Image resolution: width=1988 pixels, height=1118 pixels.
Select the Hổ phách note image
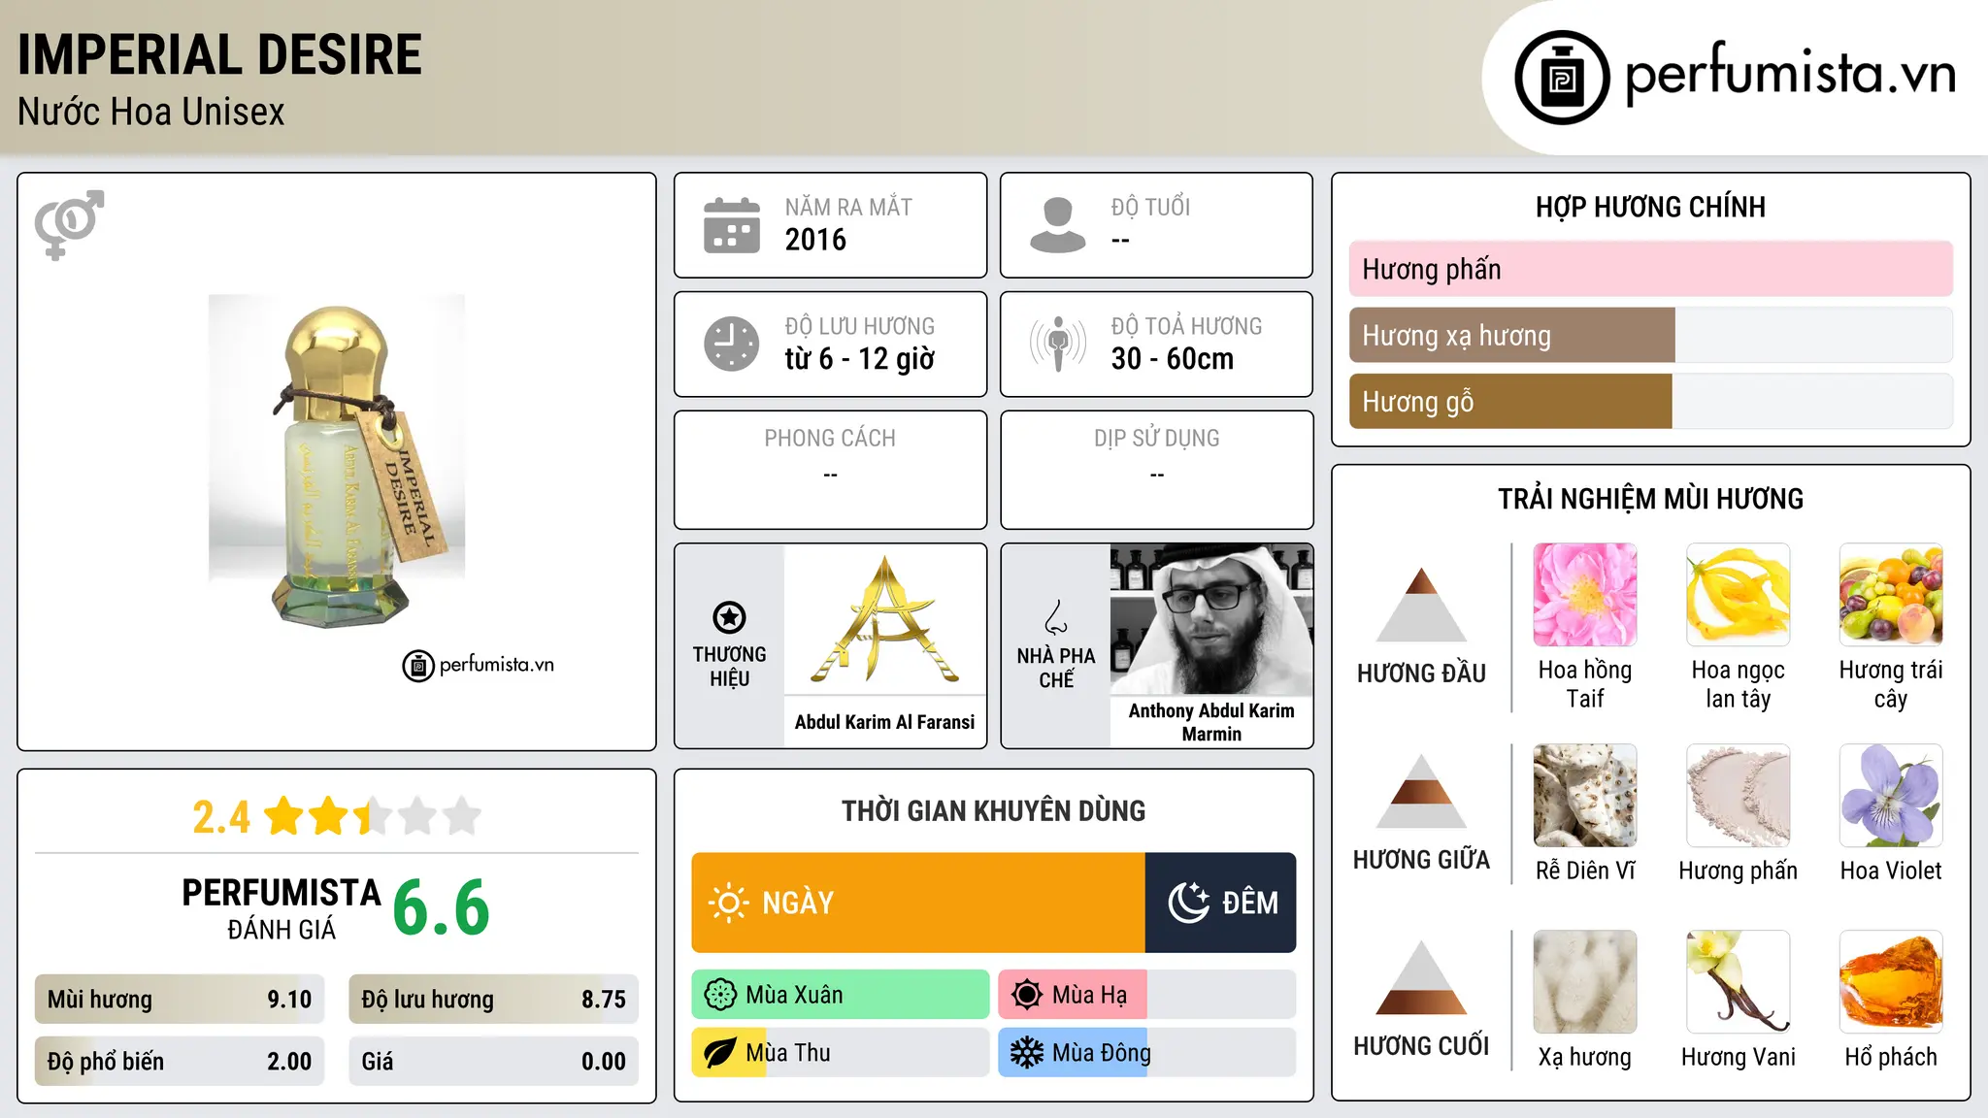pos(1891,982)
